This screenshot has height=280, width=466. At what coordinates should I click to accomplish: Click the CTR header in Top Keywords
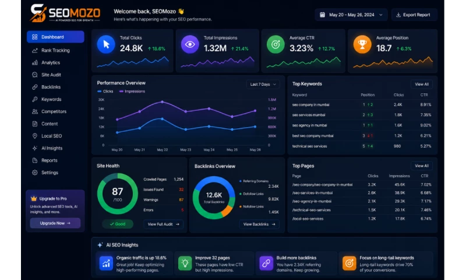(424, 95)
